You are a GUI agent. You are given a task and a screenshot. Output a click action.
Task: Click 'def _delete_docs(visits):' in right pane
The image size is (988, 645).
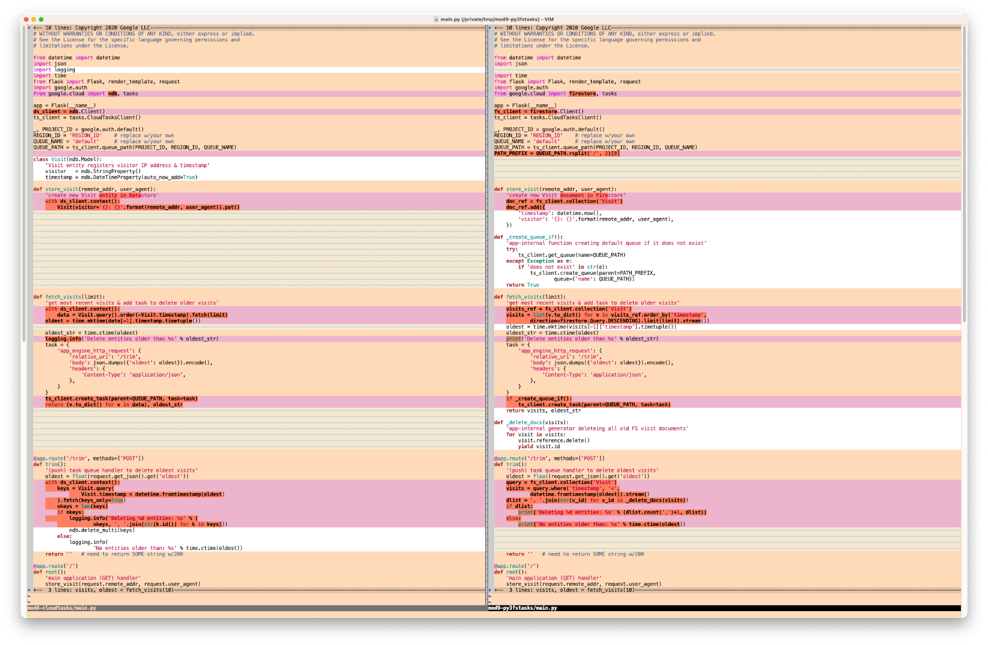531,423
